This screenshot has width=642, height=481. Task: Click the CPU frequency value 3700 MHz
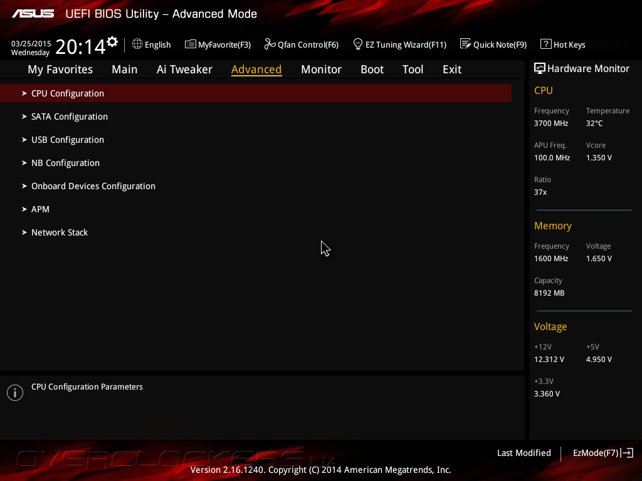pos(551,123)
